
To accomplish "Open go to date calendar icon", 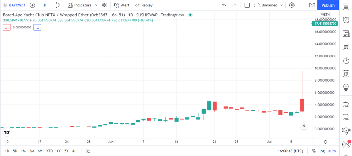I will click(88, 151).
